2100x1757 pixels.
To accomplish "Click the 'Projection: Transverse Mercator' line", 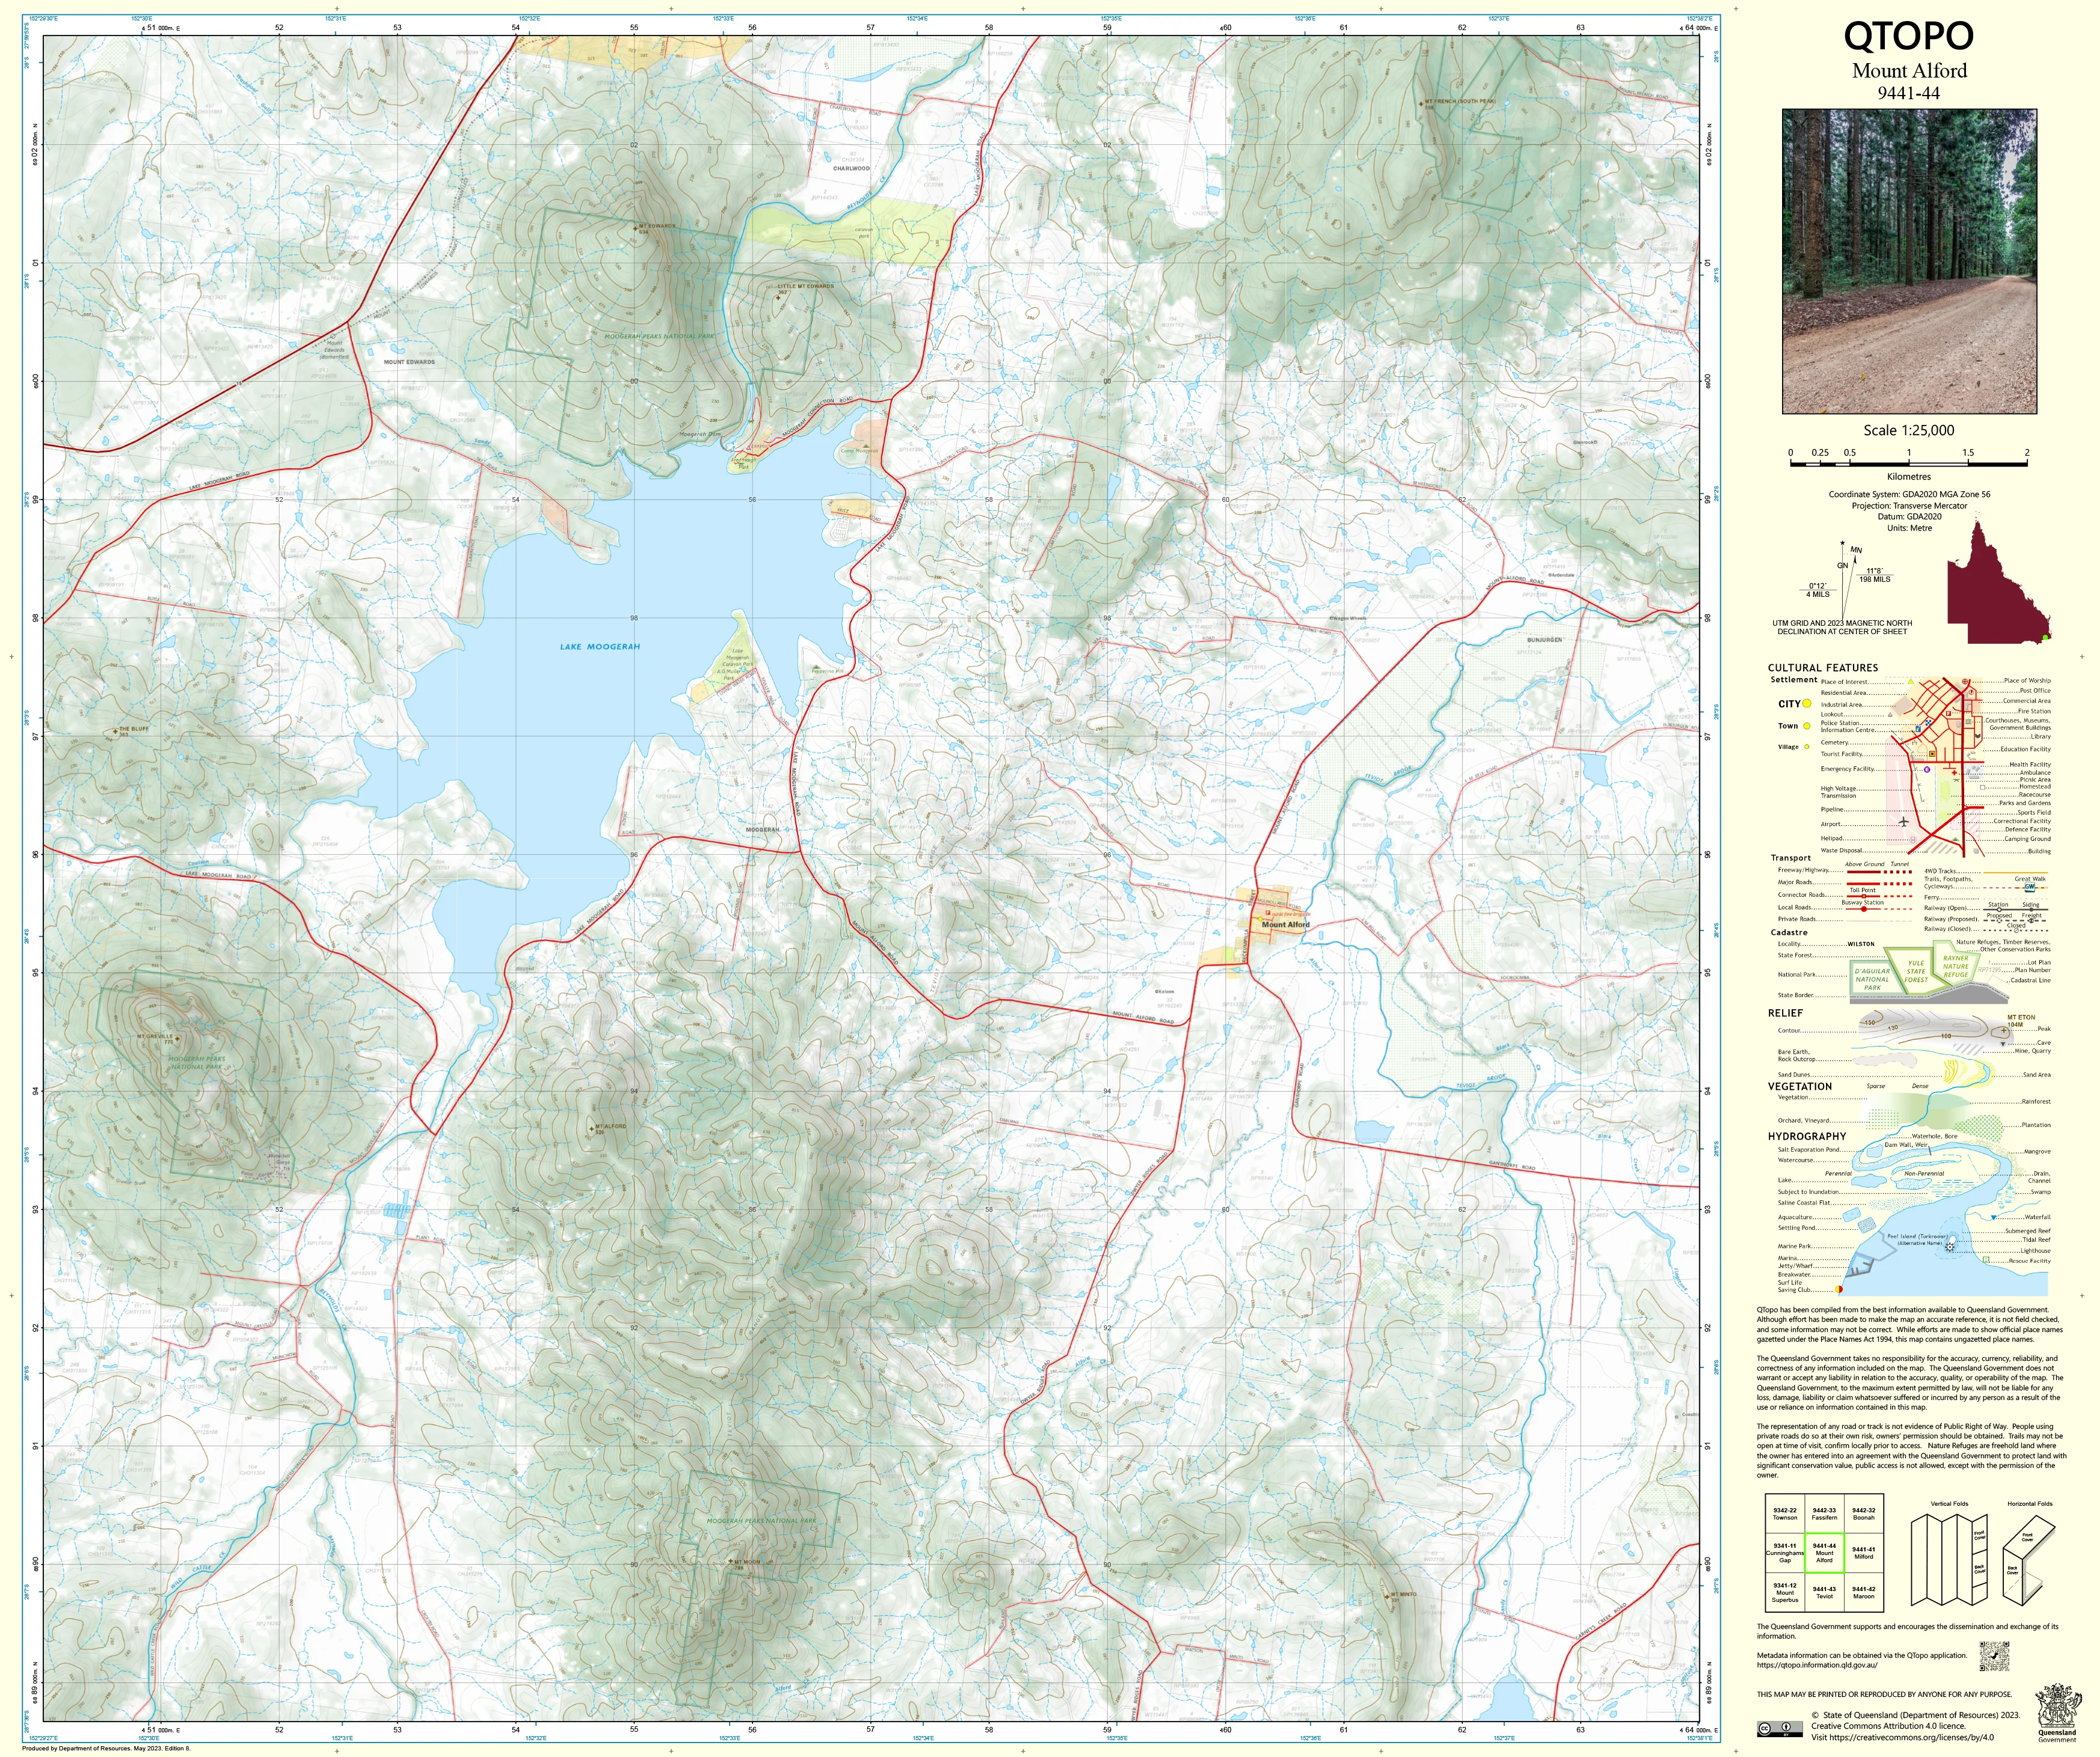I will [x=1909, y=505].
